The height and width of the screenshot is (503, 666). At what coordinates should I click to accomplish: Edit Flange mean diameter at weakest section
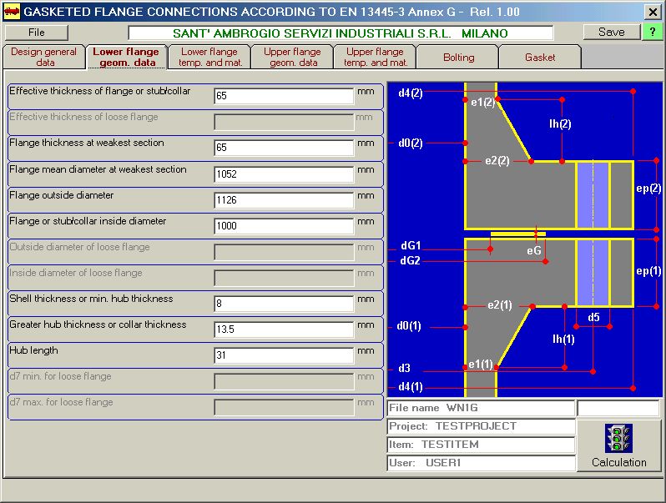pos(284,174)
